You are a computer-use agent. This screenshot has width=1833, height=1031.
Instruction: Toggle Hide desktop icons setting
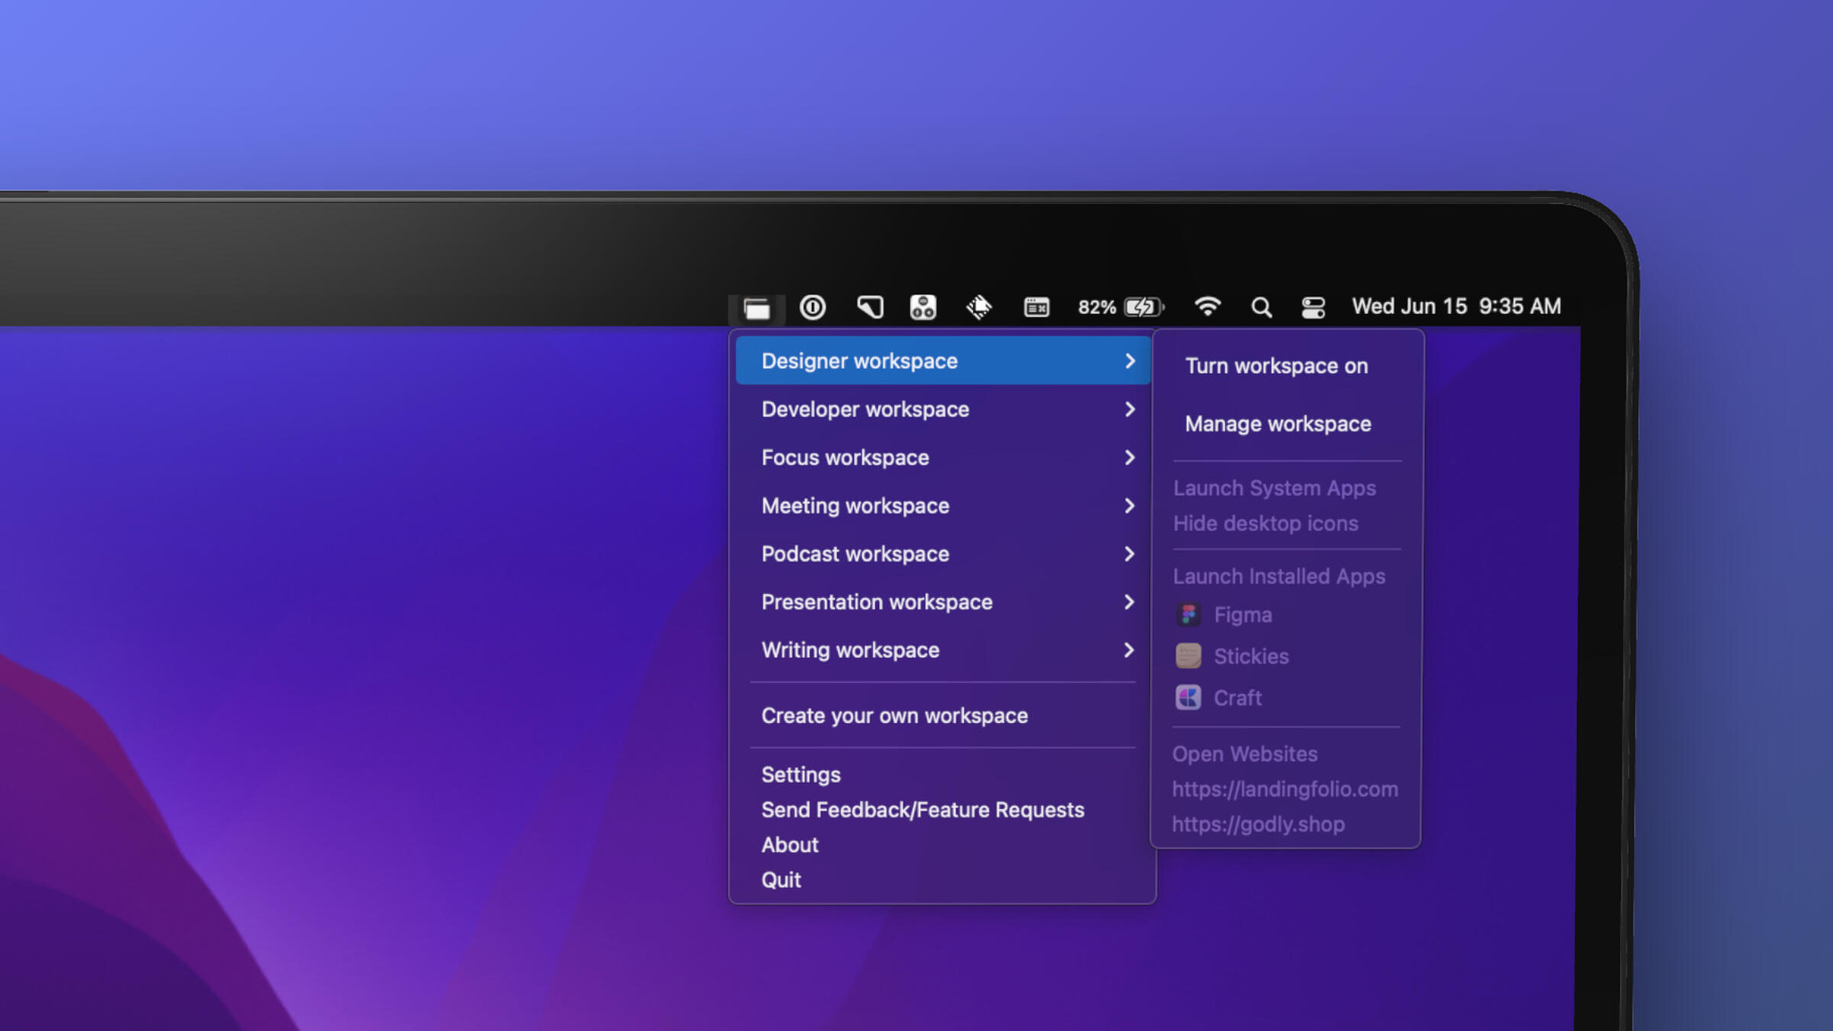[1266, 523]
